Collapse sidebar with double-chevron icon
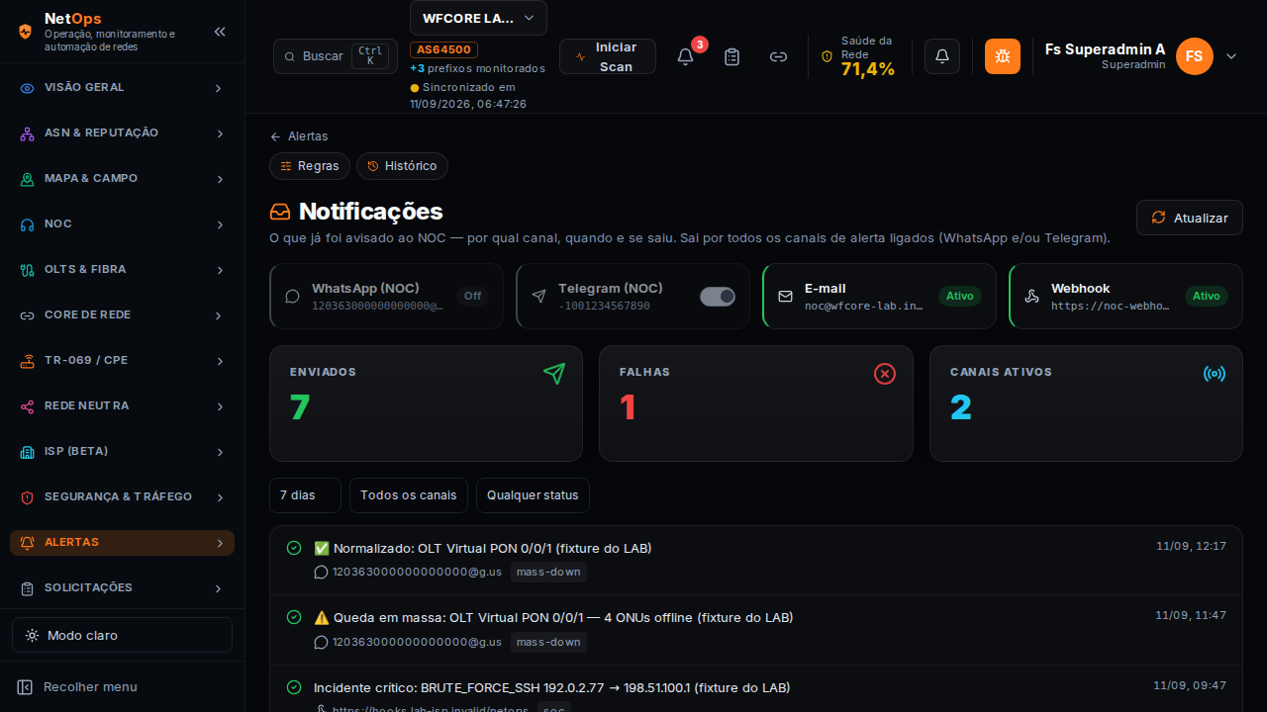The height and width of the screenshot is (712, 1267). (x=220, y=32)
